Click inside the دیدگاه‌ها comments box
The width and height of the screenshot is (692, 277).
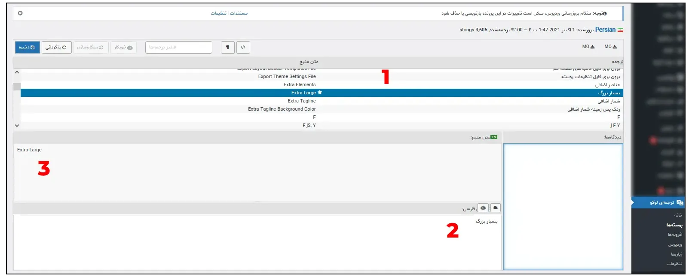[563, 207]
